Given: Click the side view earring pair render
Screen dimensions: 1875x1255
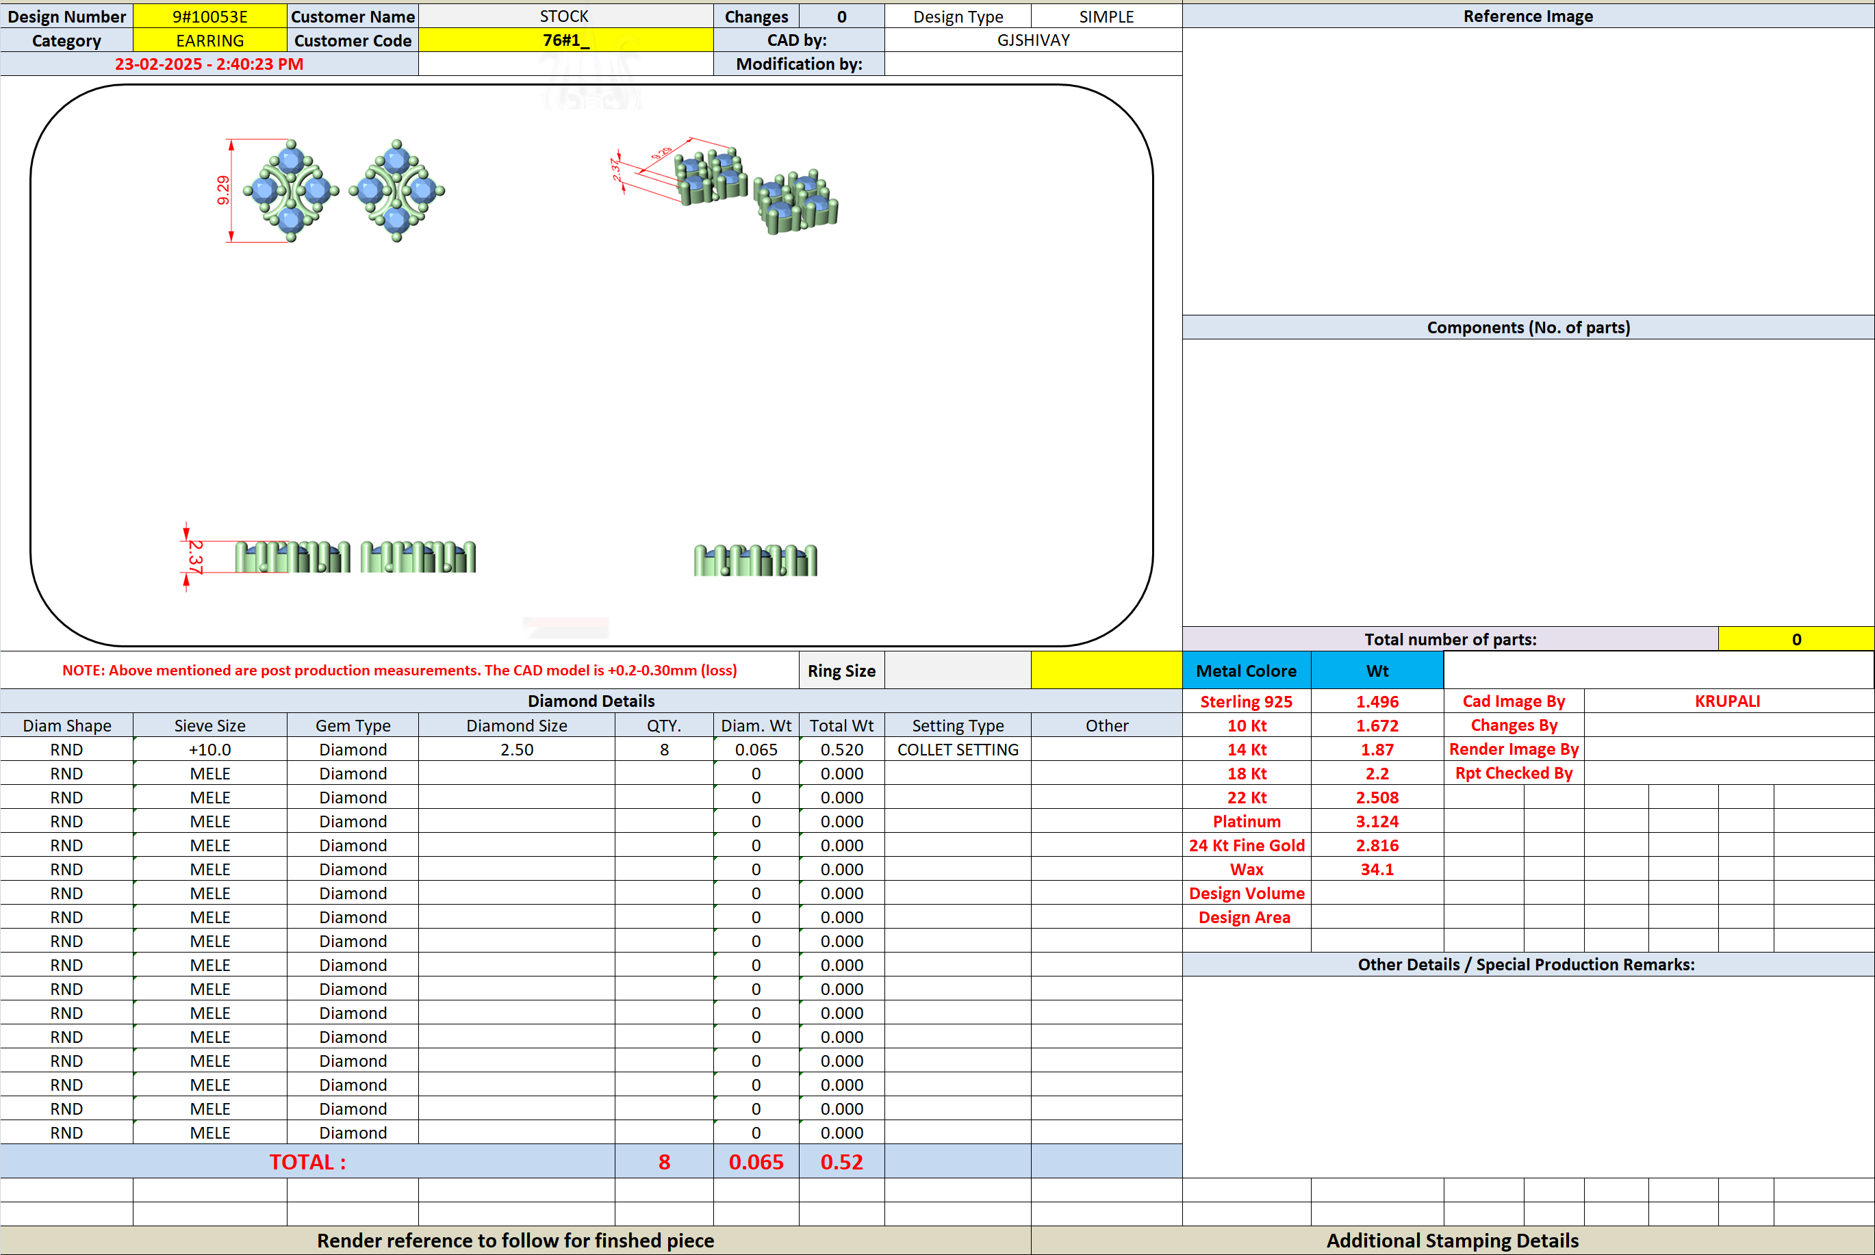Looking at the screenshot, I should pyautogui.click(x=355, y=557).
